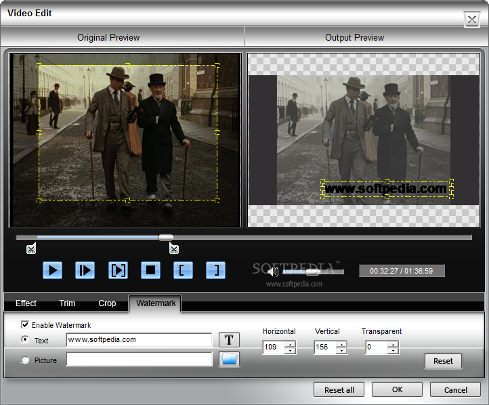Click the watermark text input field

pyautogui.click(x=139, y=340)
